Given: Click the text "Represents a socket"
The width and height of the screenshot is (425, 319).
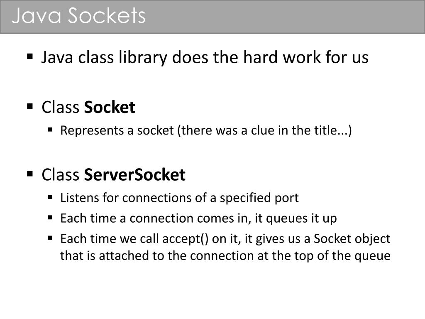Looking at the screenshot, I should [117, 130].
